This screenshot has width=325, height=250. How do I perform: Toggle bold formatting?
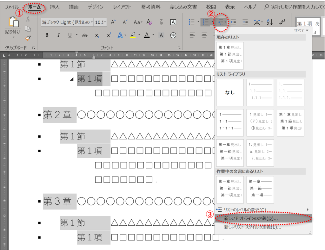(x=47, y=35)
